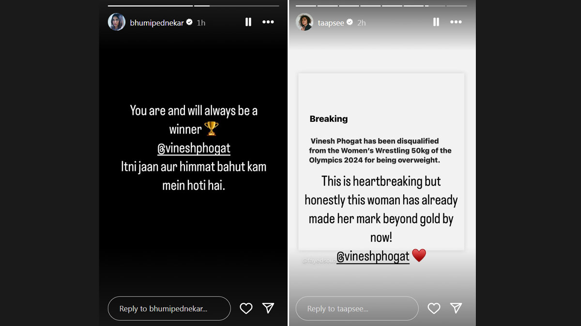Viewport: 581px width, 326px height.
Task: Click the verified badge beside taapsee
Action: (350, 23)
